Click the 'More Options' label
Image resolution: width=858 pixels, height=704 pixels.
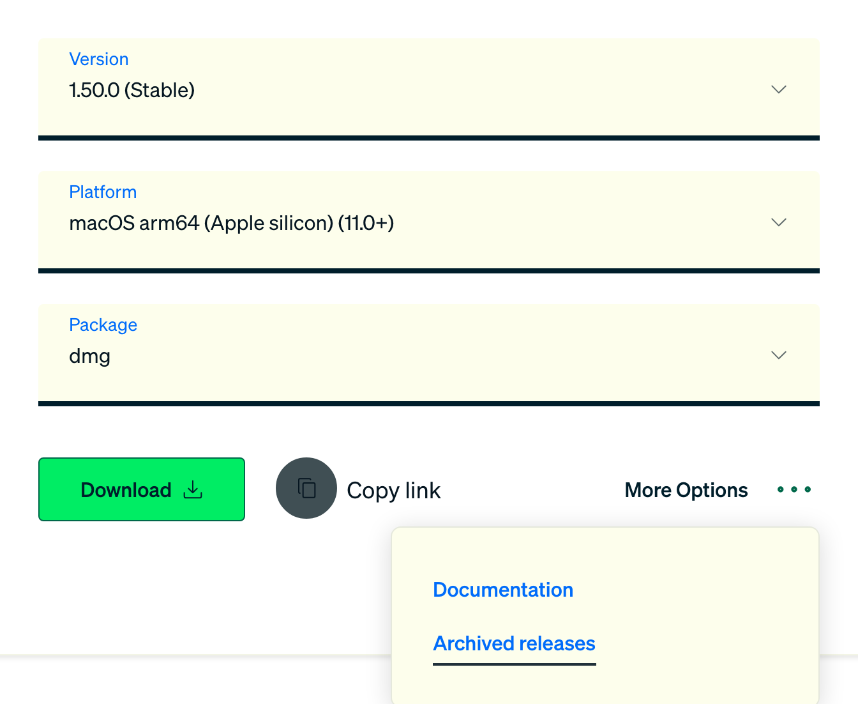pos(686,490)
